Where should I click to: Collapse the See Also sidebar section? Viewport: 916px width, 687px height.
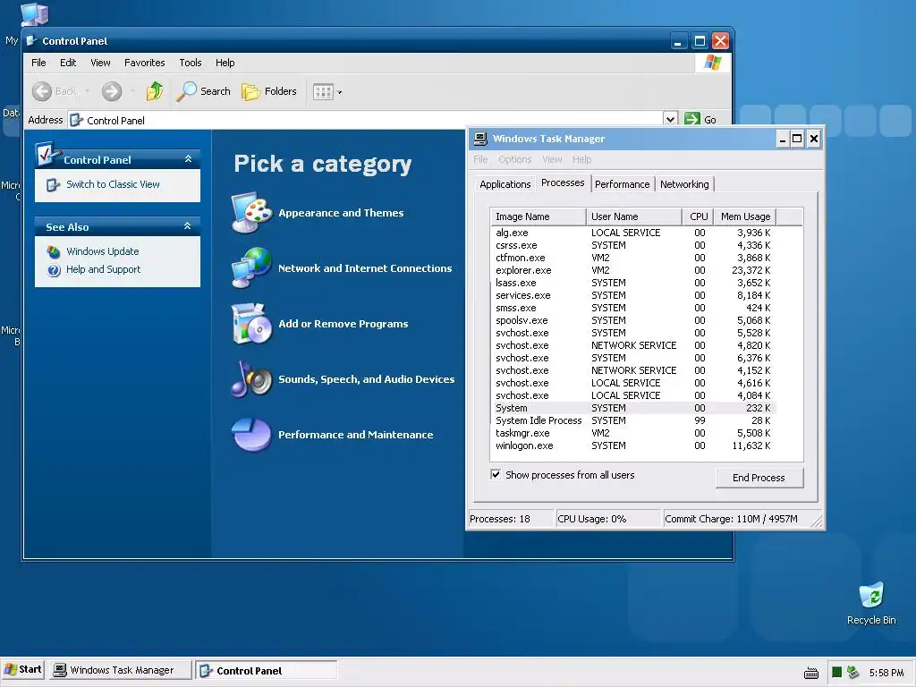[x=188, y=226]
